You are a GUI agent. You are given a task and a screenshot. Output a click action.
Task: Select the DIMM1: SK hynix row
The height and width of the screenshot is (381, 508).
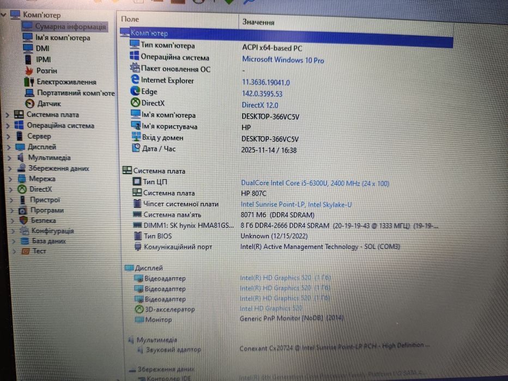286,225
